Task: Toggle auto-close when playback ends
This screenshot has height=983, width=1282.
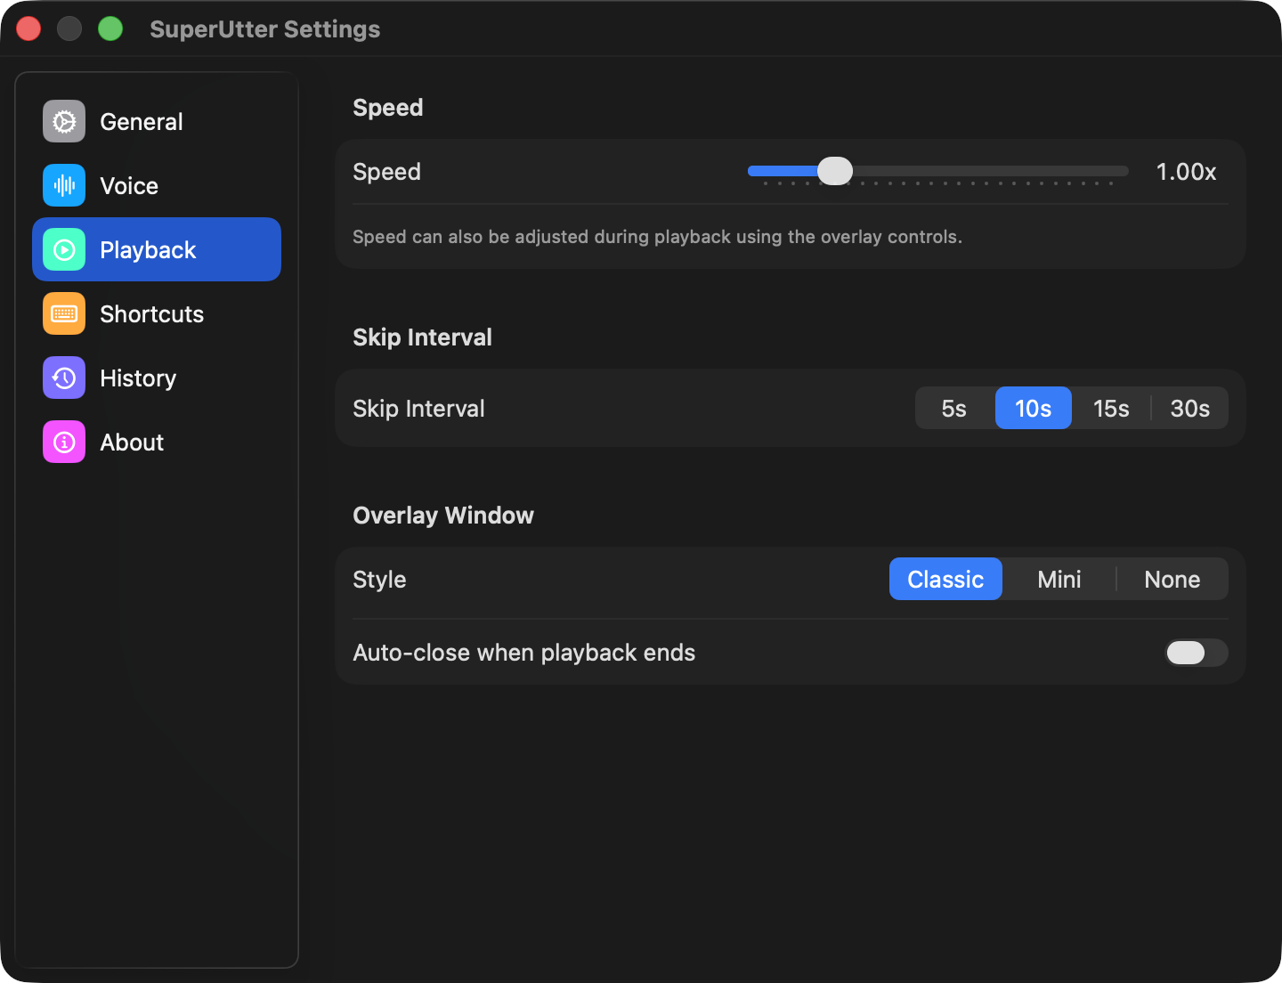Action: click(1197, 653)
